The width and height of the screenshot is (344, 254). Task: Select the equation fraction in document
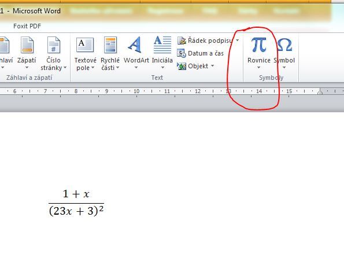(76, 203)
